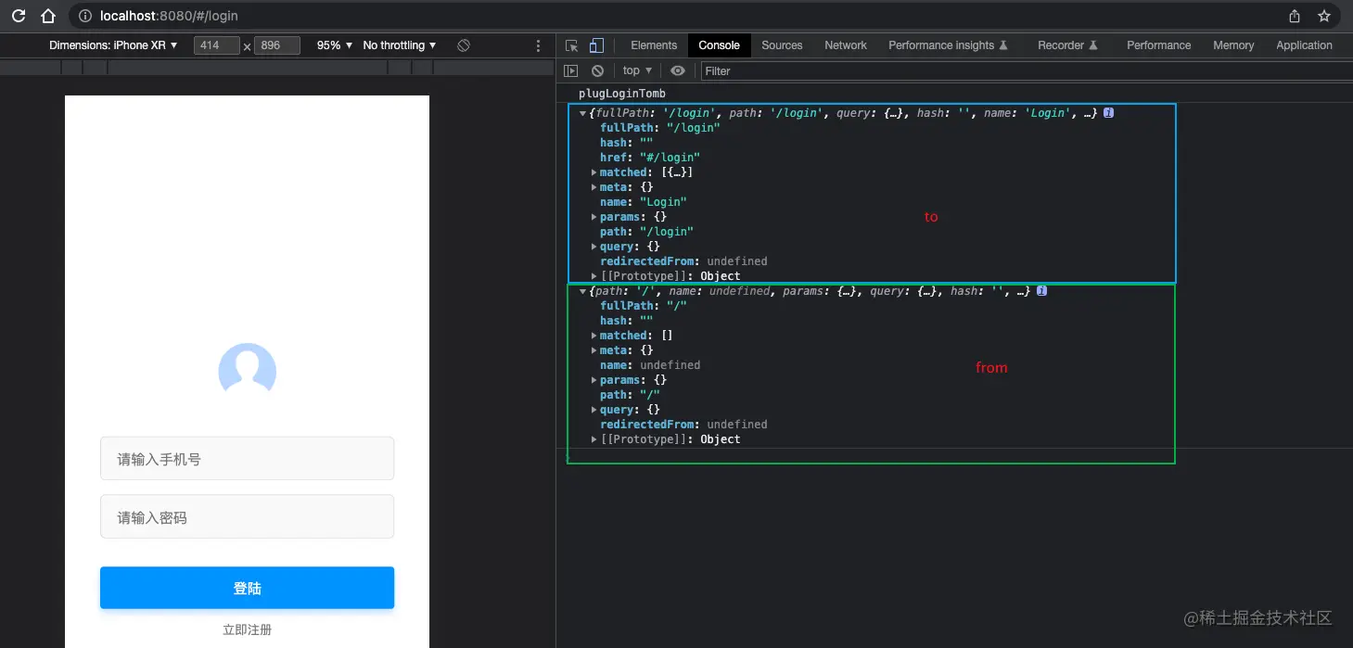Open the Dimensions: iPhone XR dropdown

[x=113, y=45]
